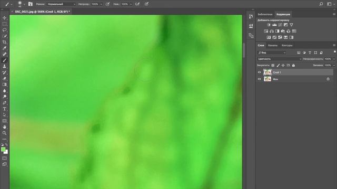Toggle pressure for opacity button

point(107,4)
